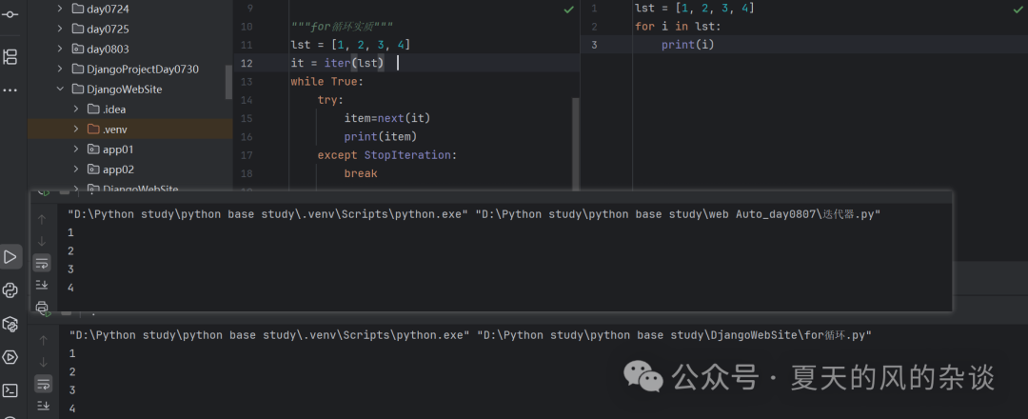Image resolution: width=1028 pixels, height=419 pixels.
Task: Click the 'except StopIteration:' code line
Action: click(386, 155)
